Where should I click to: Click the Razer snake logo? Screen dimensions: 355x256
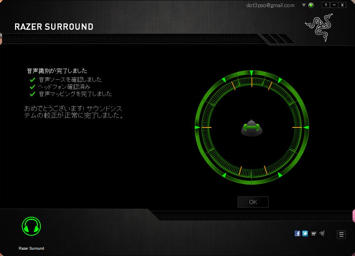[x=319, y=27]
